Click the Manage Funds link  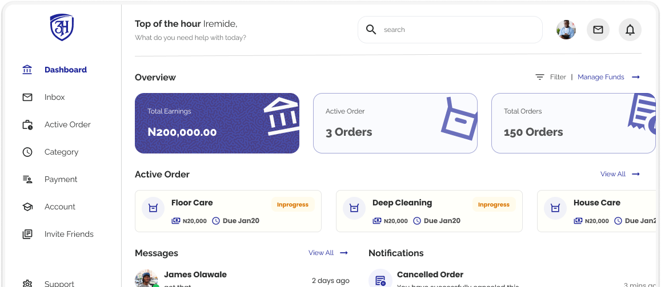click(x=601, y=77)
